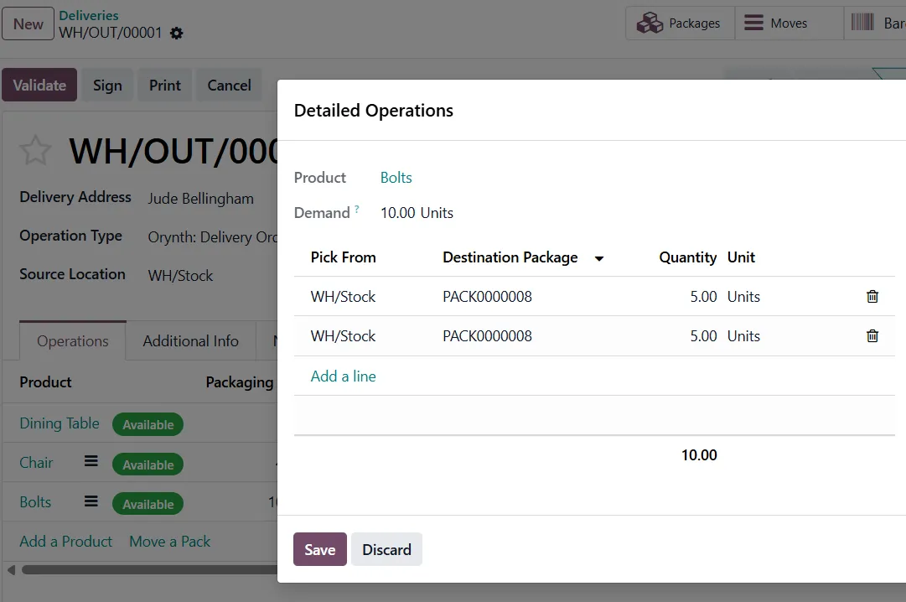The image size is (906, 602).
Task: Click the Available badge for Dining Table
Action: point(148,424)
